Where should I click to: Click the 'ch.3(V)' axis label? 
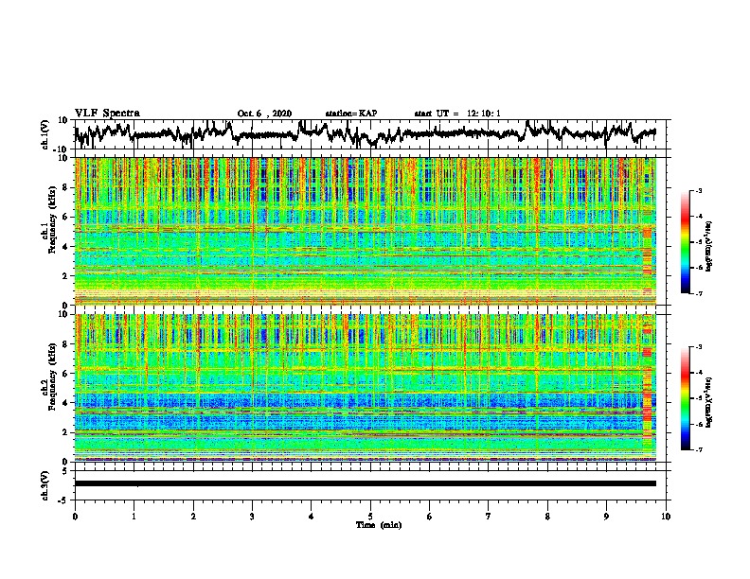tap(45, 485)
